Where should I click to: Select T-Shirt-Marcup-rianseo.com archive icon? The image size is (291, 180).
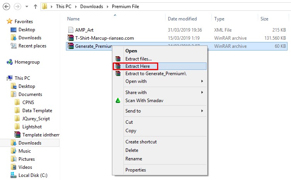[x=71, y=38]
